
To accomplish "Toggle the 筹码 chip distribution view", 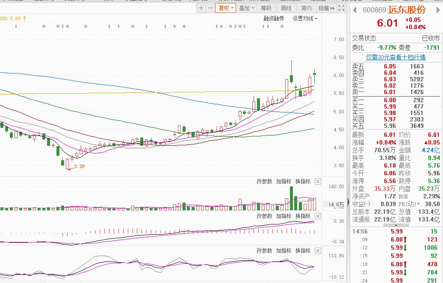I will pyautogui.click(x=266, y=8).
